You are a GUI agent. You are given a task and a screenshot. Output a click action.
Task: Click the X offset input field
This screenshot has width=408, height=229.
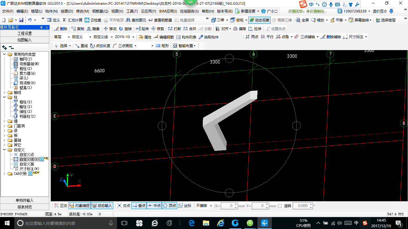tap(229, 206)
